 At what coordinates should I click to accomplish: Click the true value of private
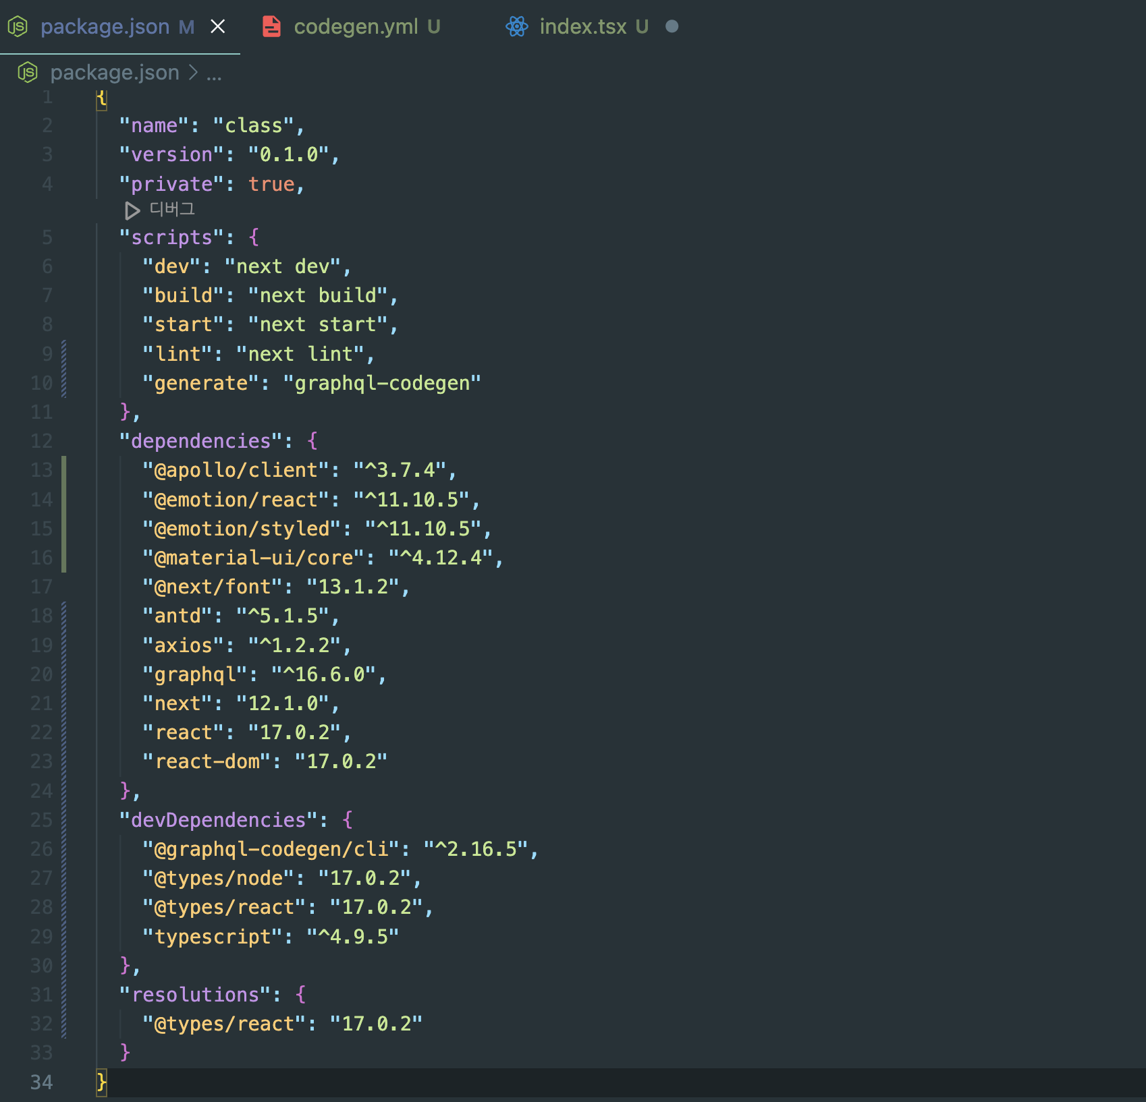271,184
